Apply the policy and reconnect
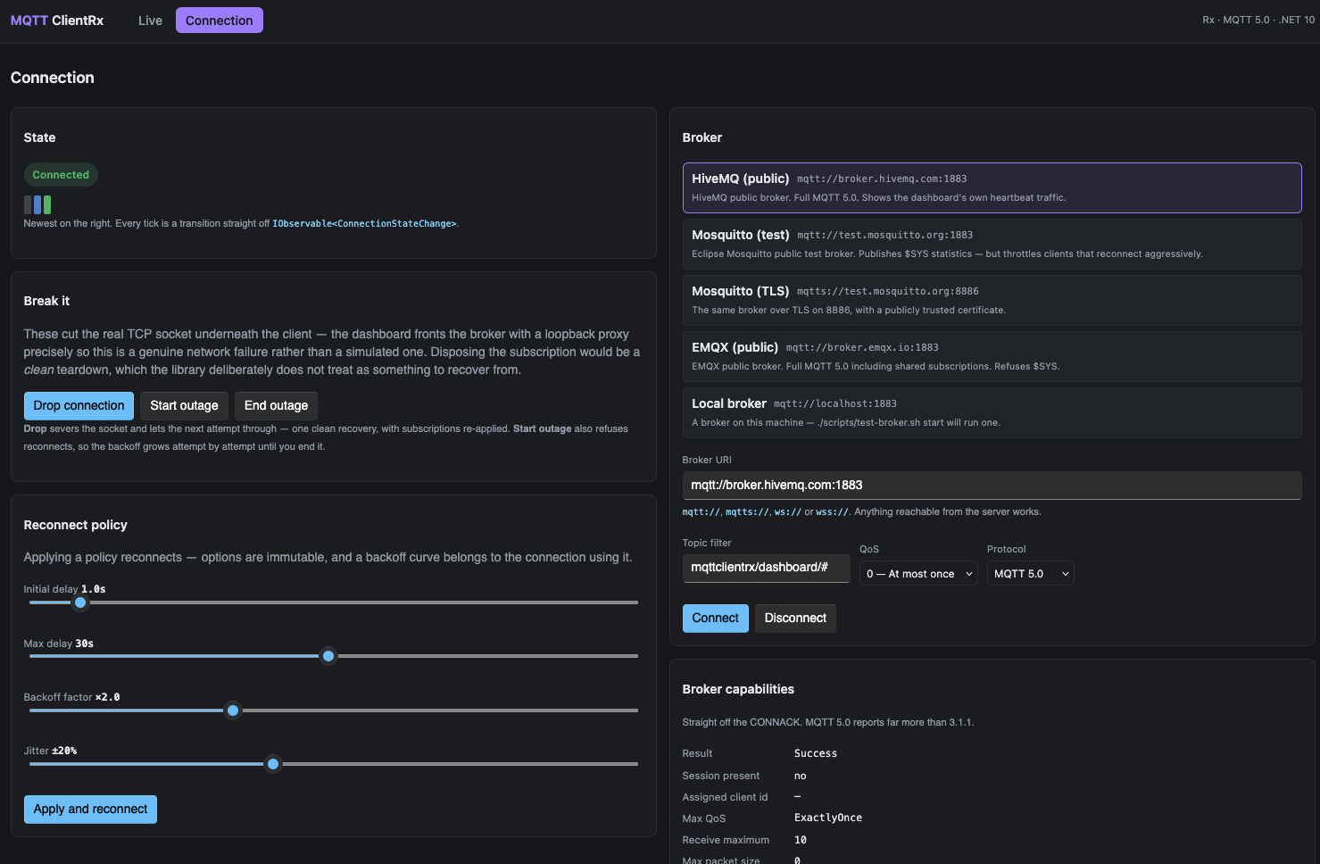Screen dimensions: 1320x864 [90, 809]
